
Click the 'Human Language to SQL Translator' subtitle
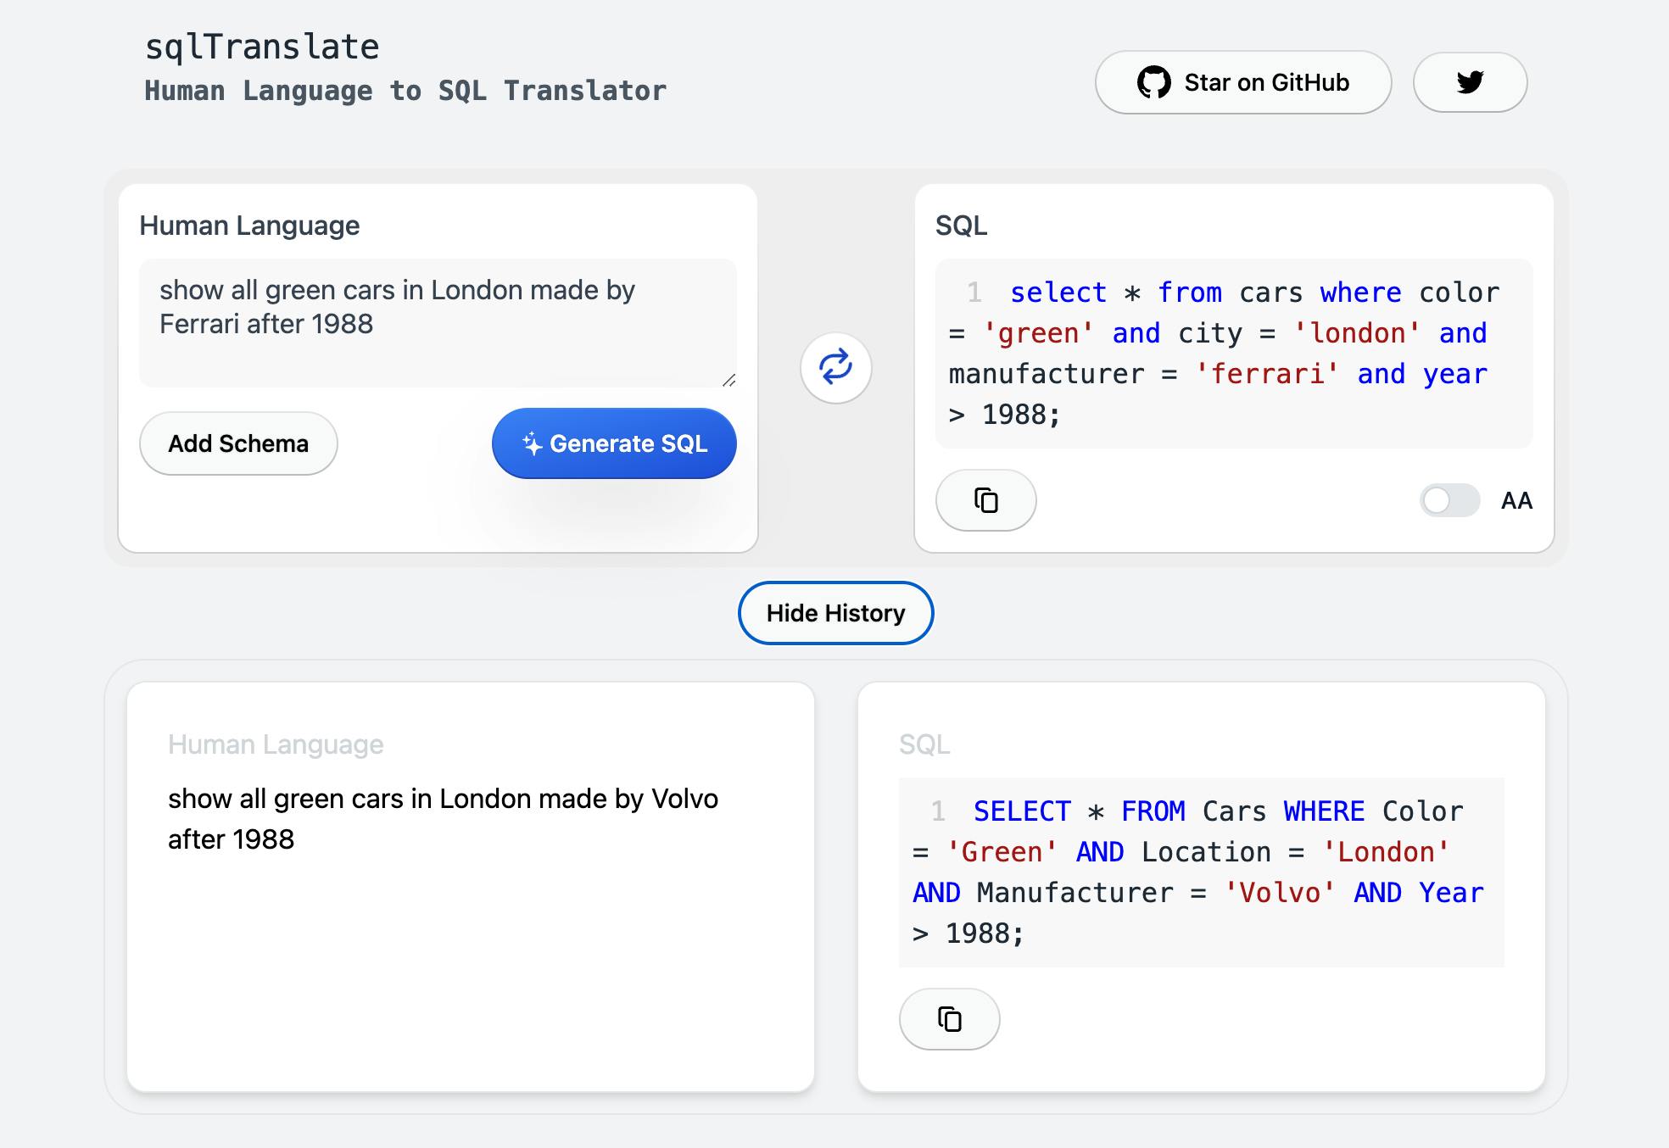point(405,91)
